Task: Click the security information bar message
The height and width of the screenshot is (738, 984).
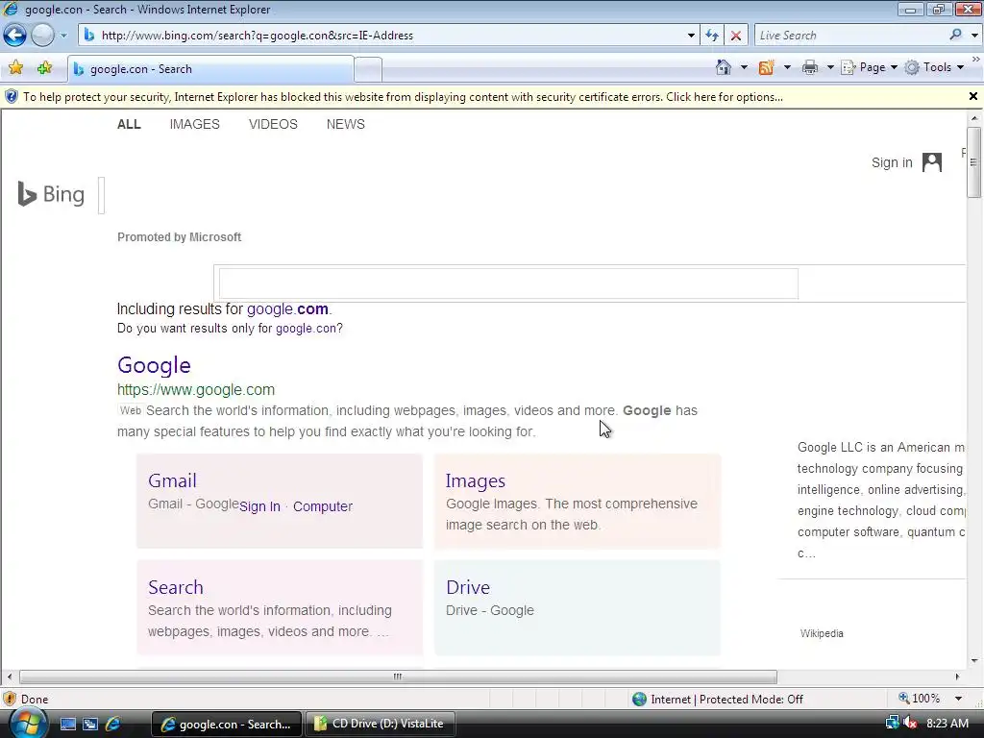Action: click(x=403, y=97)
